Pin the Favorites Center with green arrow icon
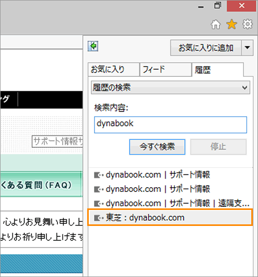This screenshot has height=277, width=258. [93, 46]
